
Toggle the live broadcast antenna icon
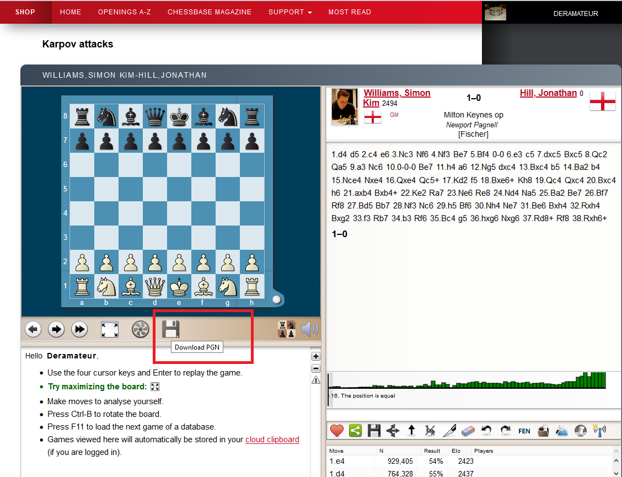(x=599, y=430)
